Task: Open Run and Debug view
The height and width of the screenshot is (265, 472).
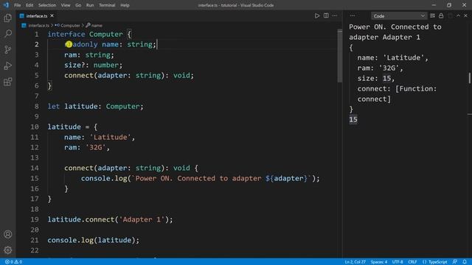Action: pyautogui.click(x=8, y=66)
